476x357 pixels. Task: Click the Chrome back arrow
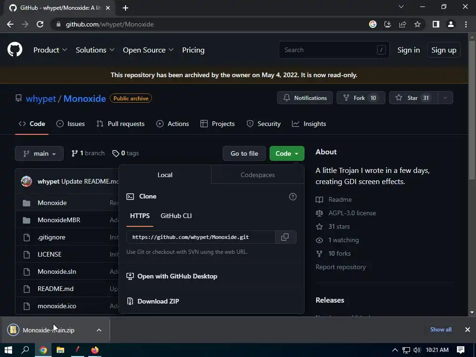coord(10,24)
